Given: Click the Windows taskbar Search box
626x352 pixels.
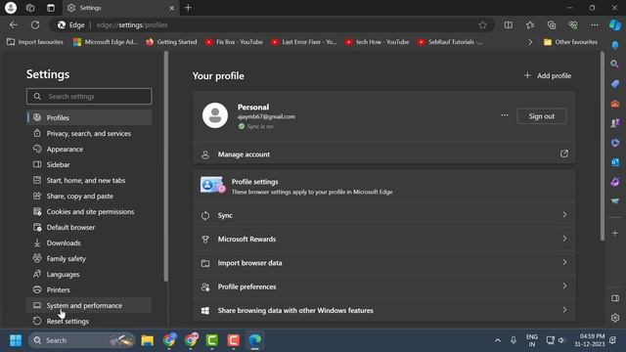Looking at the screenshot, I should [81, 340].
